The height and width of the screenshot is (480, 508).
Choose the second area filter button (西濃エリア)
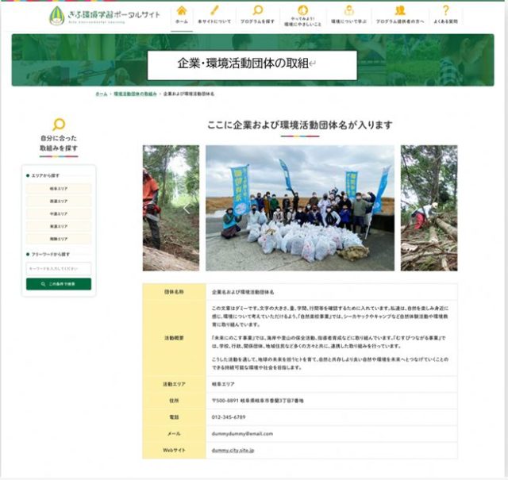(x=59, y=202)
